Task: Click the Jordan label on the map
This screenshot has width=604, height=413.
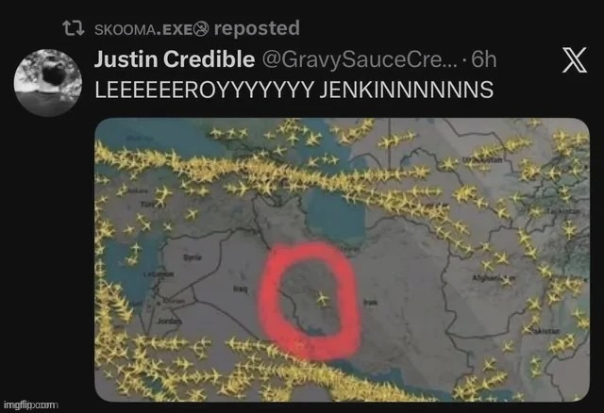Action: (x=169, y=321)
